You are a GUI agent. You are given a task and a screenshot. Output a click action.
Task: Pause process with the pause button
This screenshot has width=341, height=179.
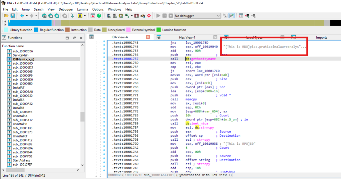tap(165, 16)
